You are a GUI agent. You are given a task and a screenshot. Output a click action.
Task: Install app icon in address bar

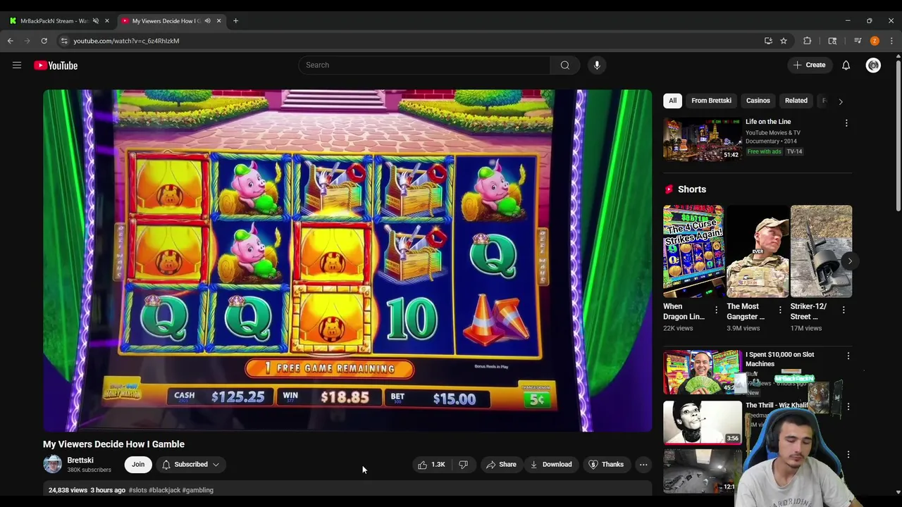768,41
